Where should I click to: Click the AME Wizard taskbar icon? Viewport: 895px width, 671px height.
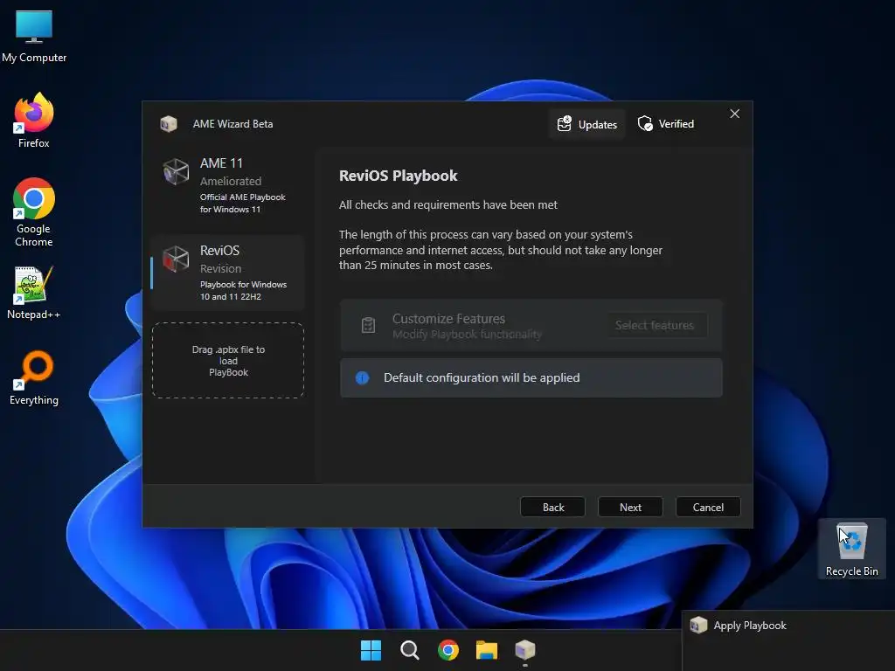pyautogui.click(x=525, y=650)
